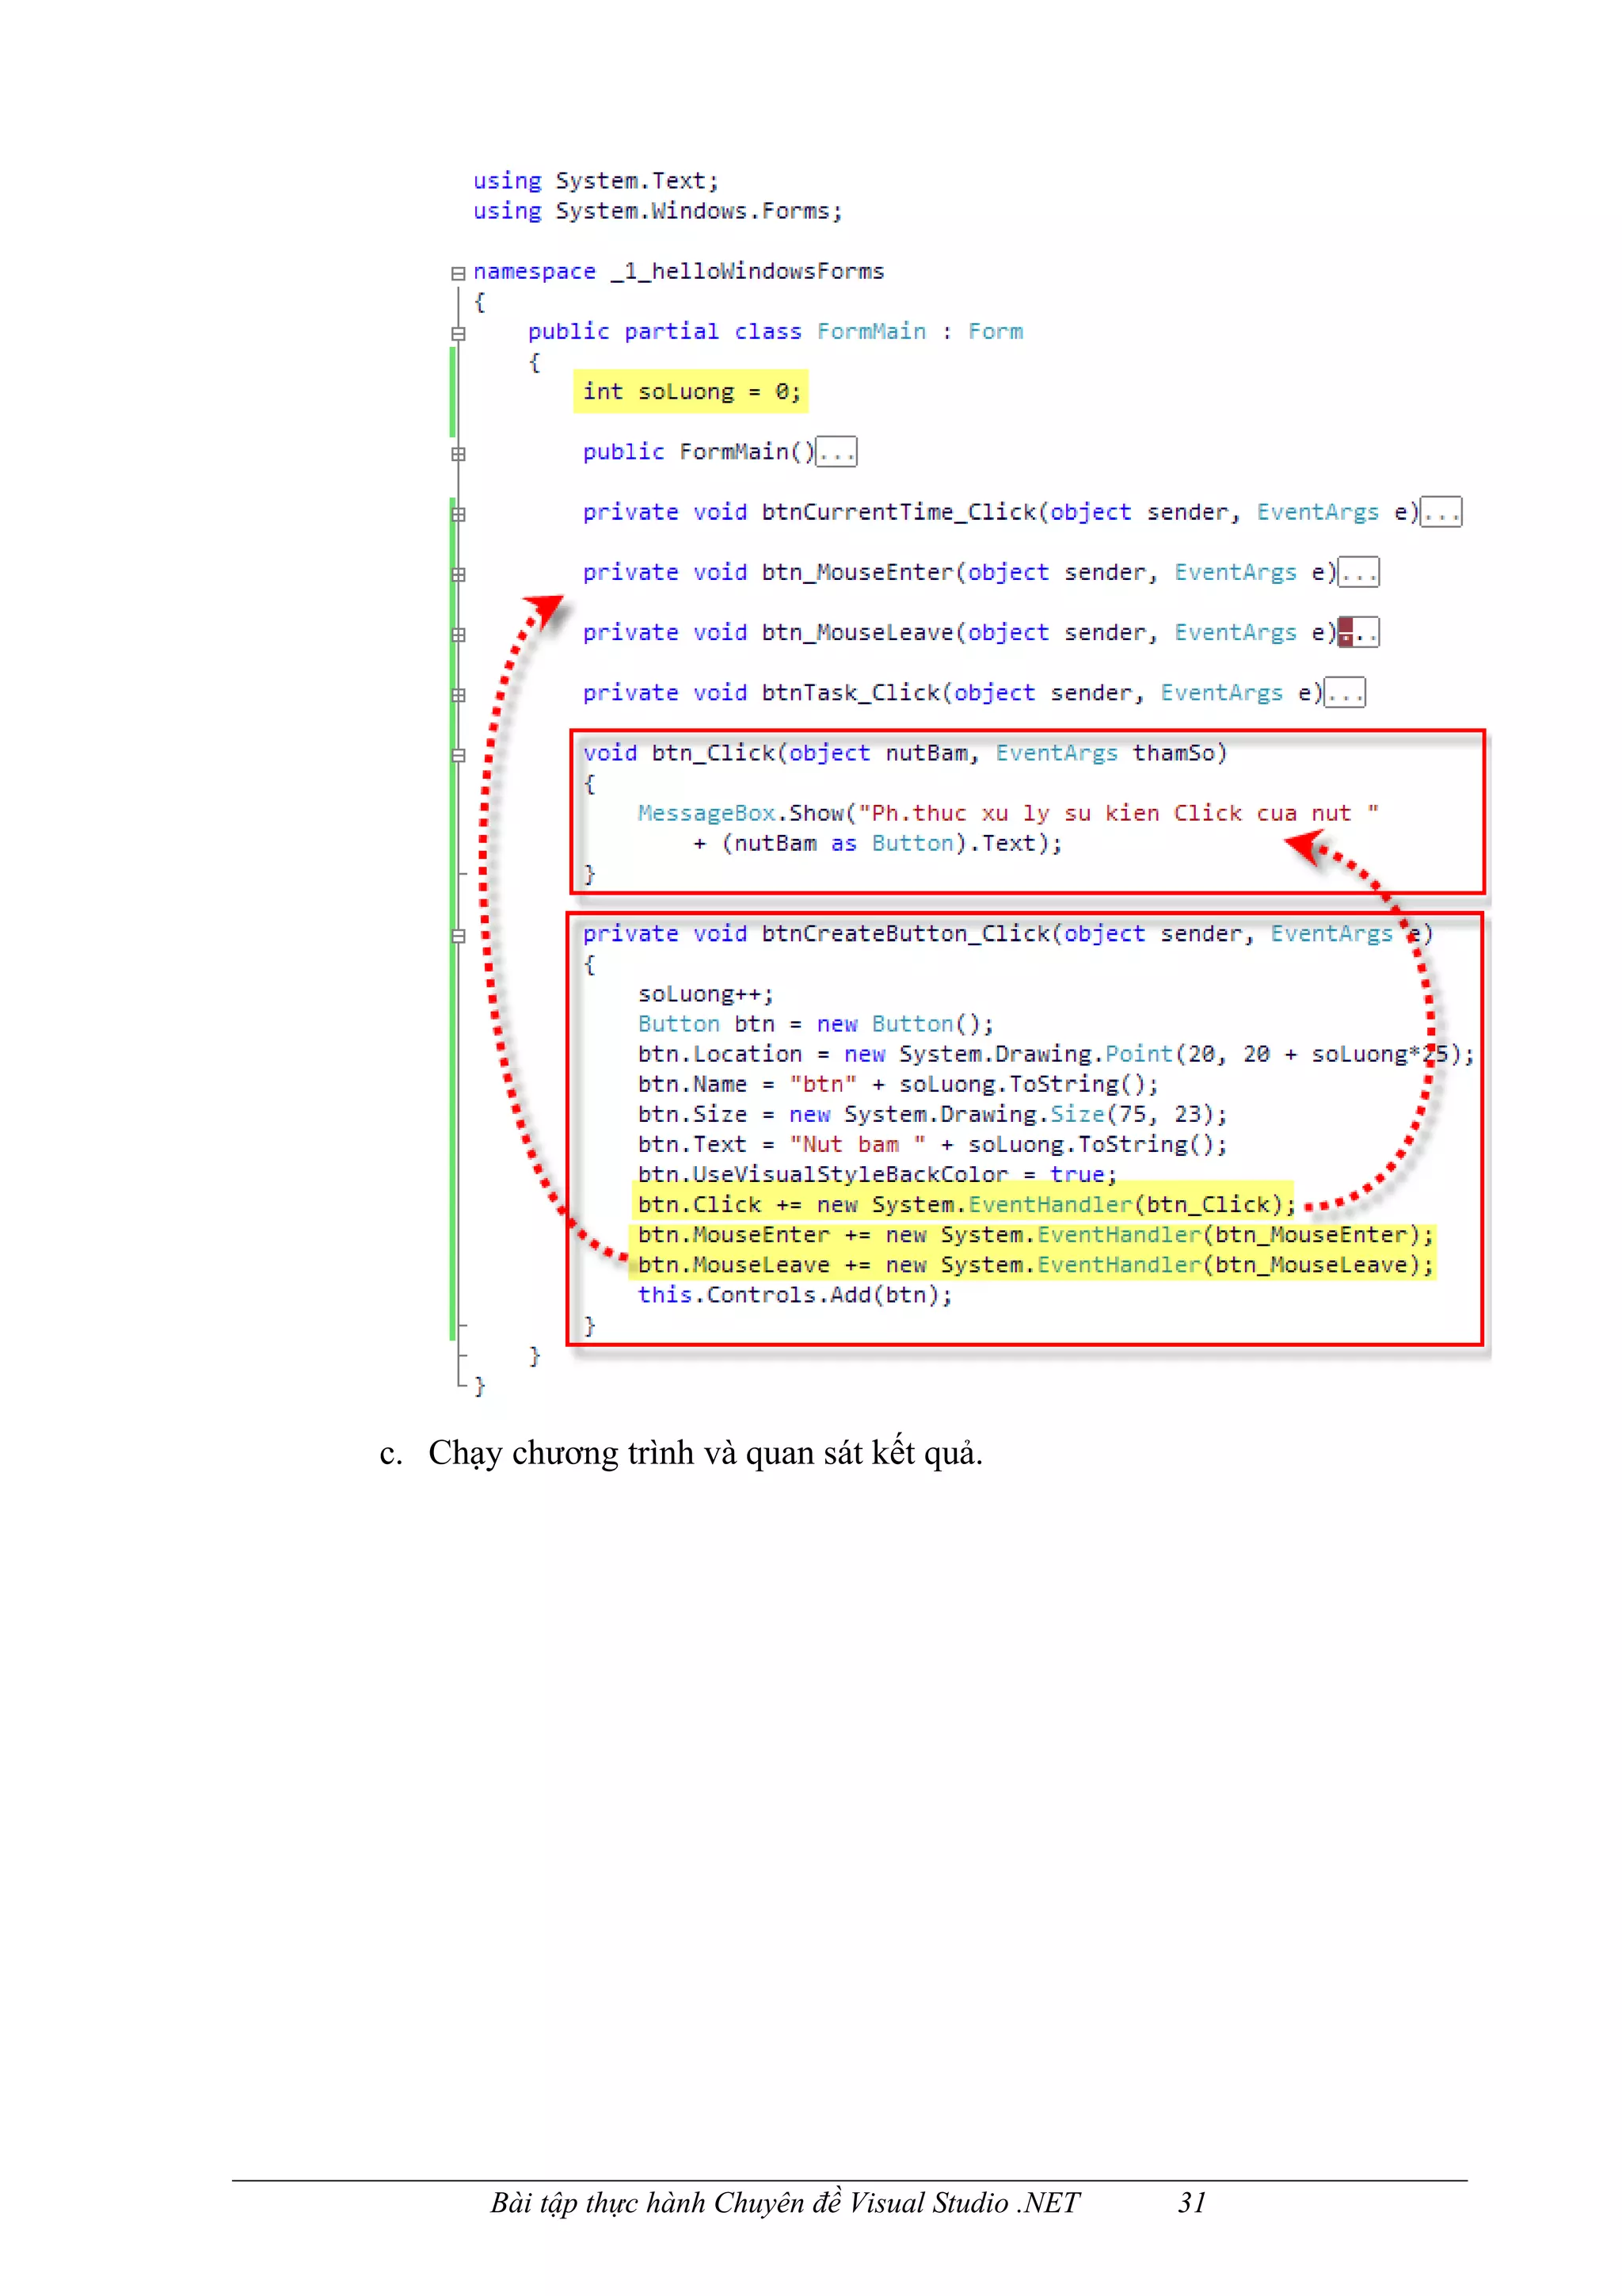The image size is (1622, 2296).
Task: Click the instruction 'Chạy chương trình và quan sát kết quả.'
Action: tap(706, 1452)
